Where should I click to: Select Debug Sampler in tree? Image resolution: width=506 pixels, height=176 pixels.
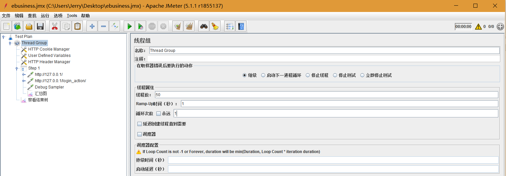(49, 87)
